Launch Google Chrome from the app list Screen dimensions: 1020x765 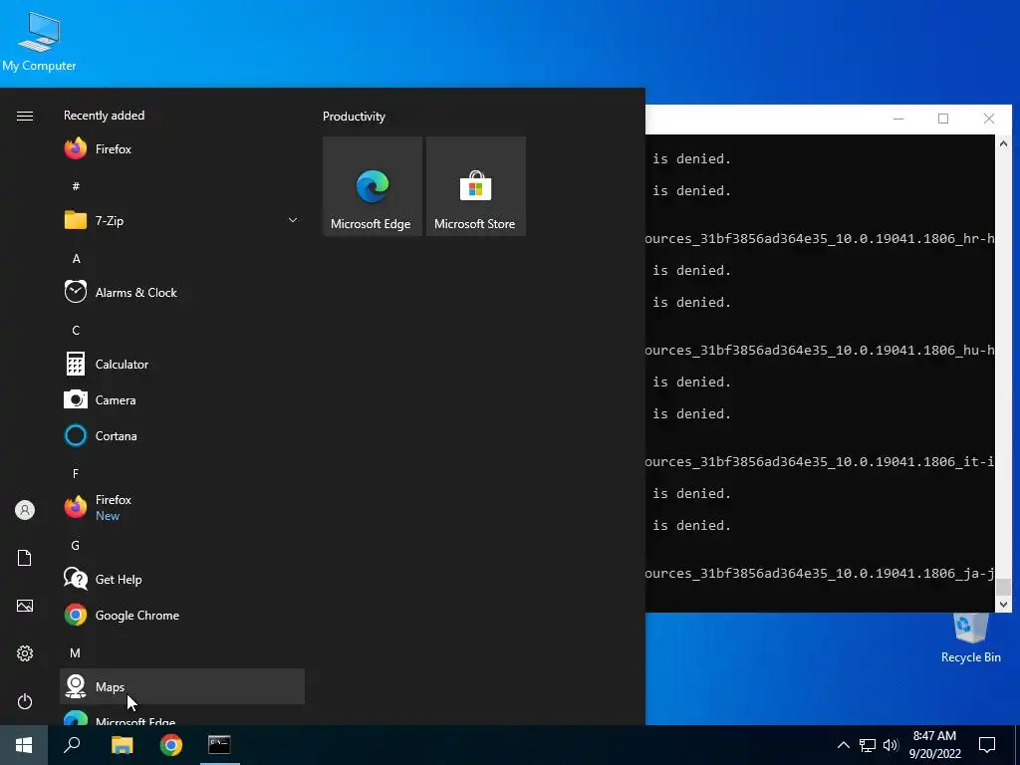coord(182,615)
